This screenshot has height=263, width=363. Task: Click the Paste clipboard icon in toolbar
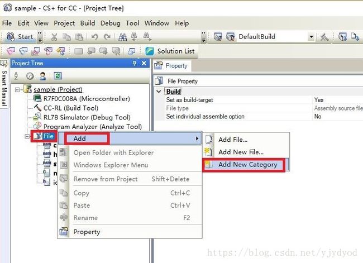pos(79,37)
